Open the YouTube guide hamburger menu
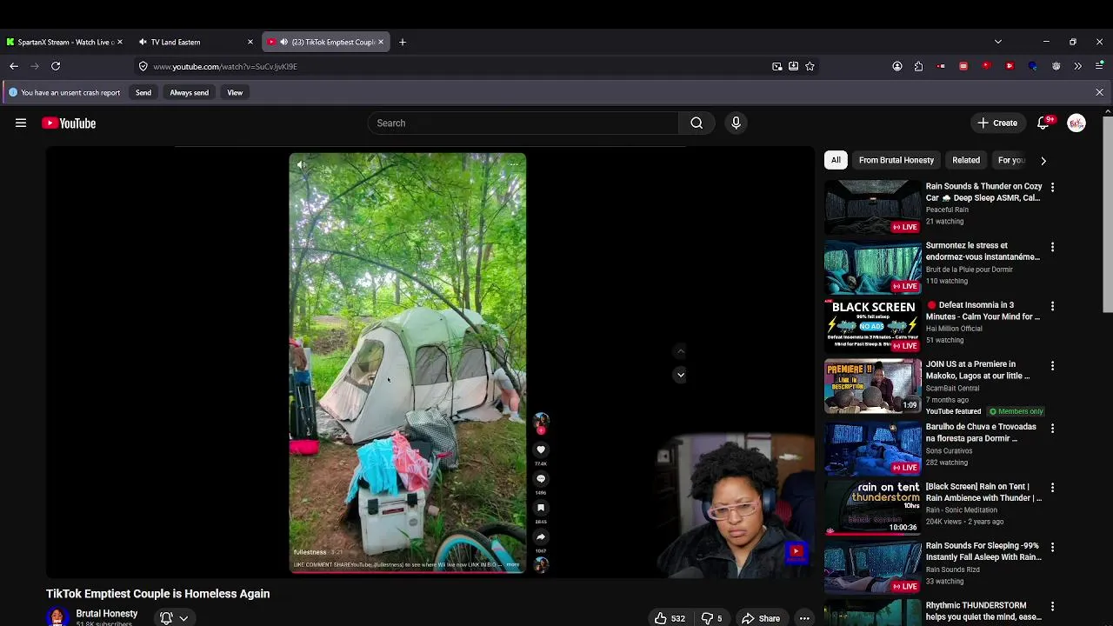1113x626 pixels. pos(21,123)
